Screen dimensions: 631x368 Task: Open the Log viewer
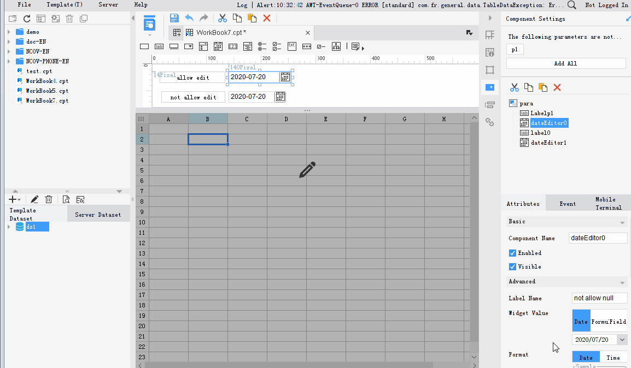pos(242,5)
